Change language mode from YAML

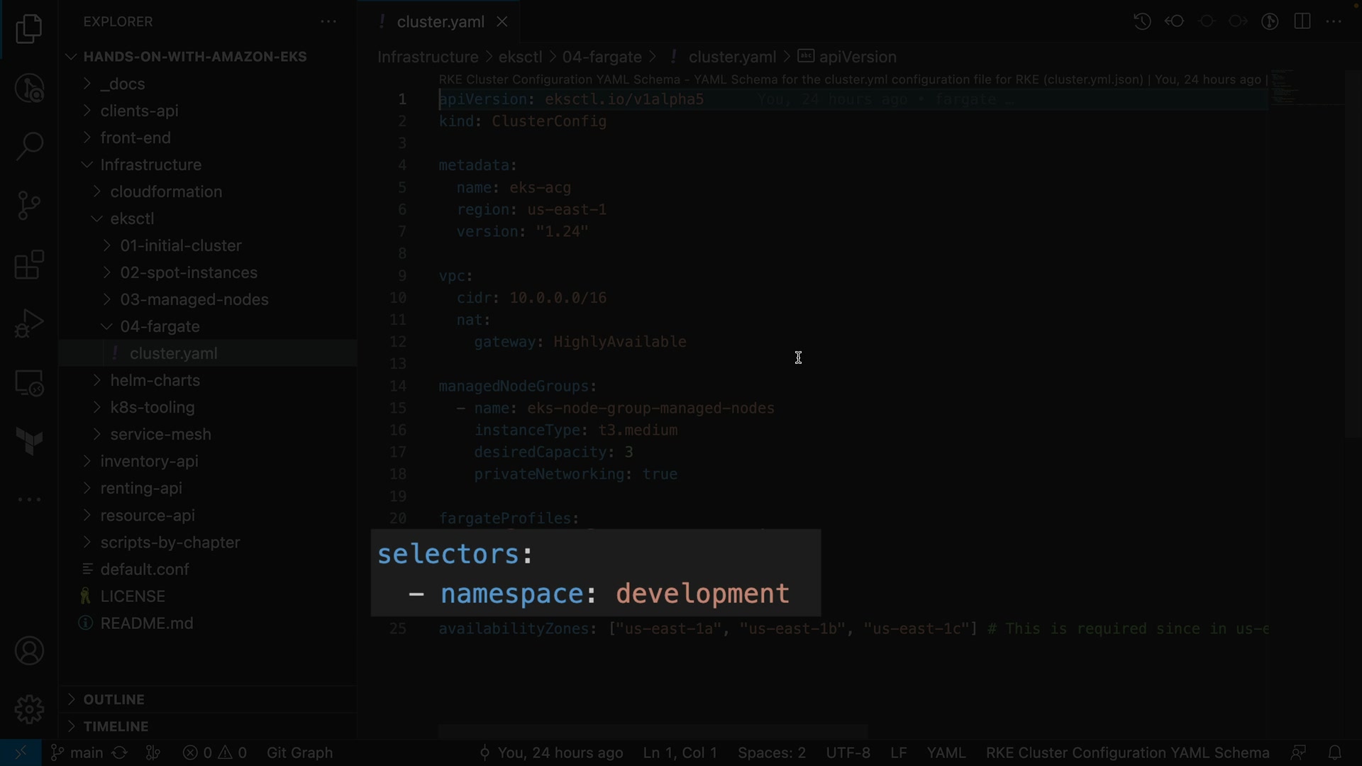(946, 753)
